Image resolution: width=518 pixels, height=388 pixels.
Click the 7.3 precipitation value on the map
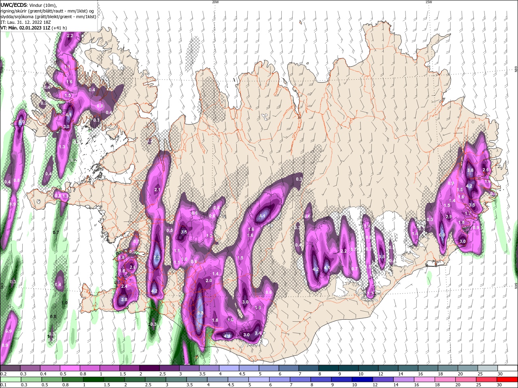(157, 258)
